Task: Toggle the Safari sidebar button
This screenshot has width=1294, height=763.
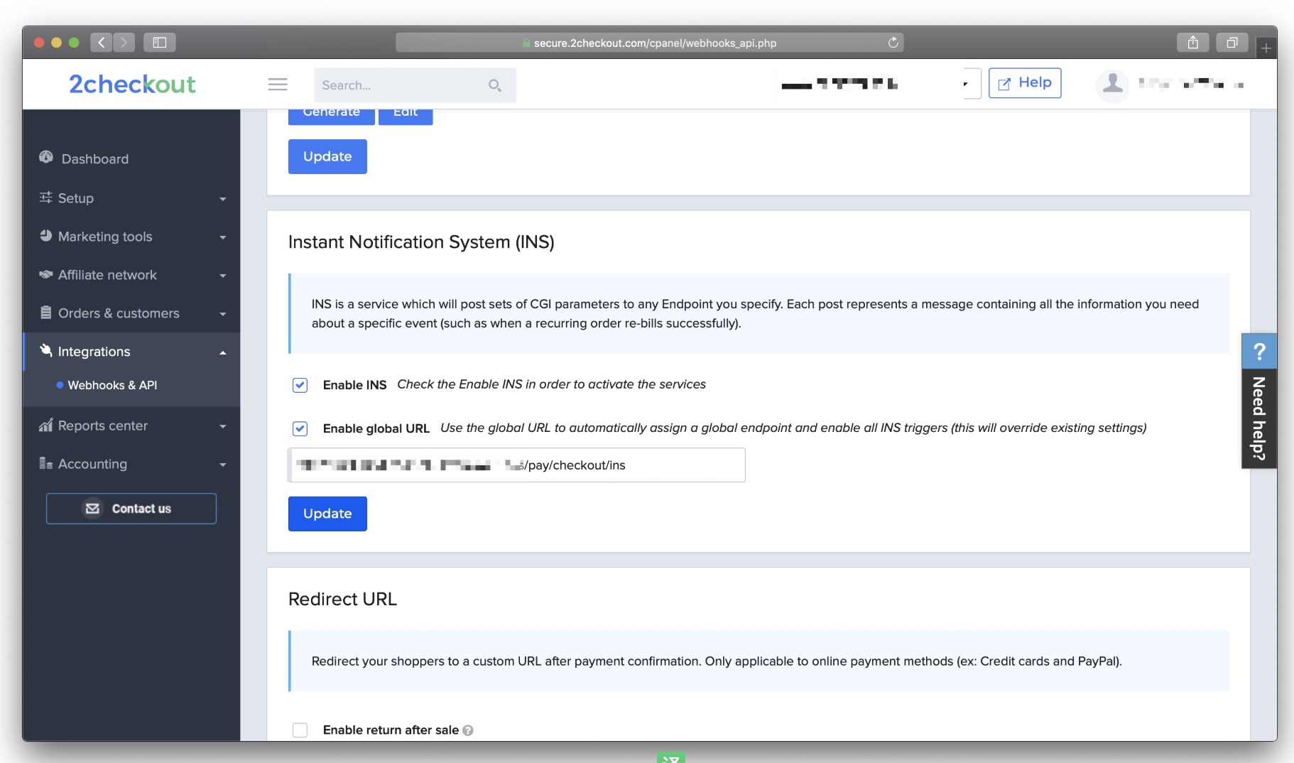Action: pyautogui.click(x=160, y=43)
